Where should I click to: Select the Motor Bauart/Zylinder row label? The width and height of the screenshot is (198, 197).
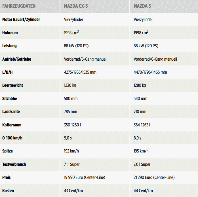tap(21, 20)
